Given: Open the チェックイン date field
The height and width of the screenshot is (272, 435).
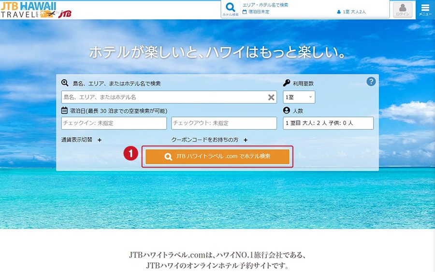Looking at the screenshot, I should [x=114, y=123].
